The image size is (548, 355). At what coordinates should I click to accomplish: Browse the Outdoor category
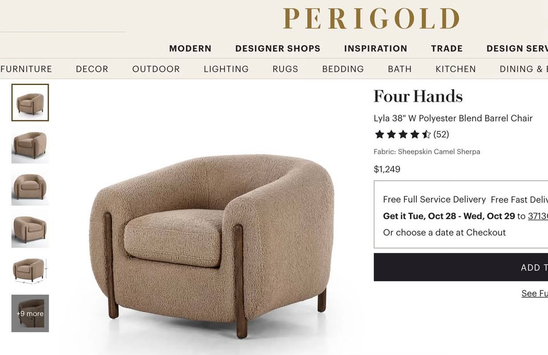156,69
